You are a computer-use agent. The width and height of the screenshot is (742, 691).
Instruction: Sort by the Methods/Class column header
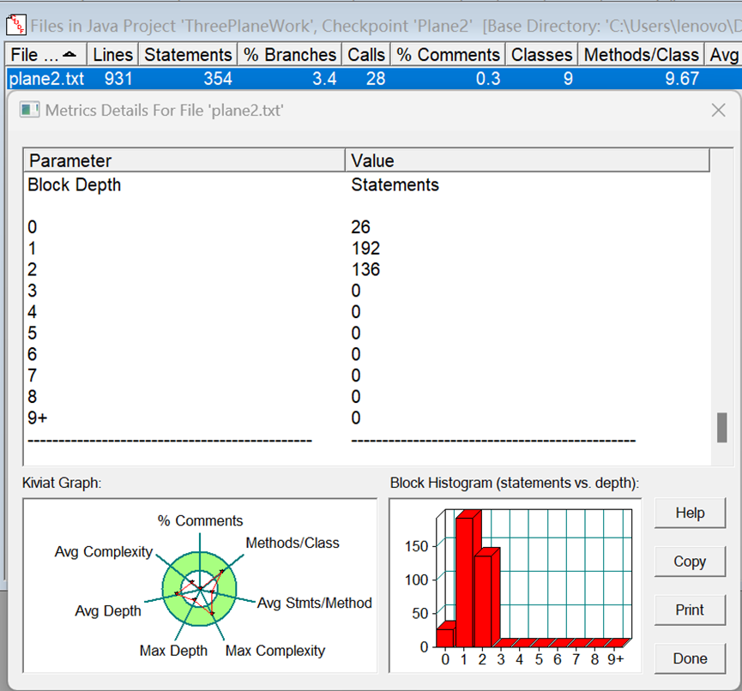tap(641, 55)
